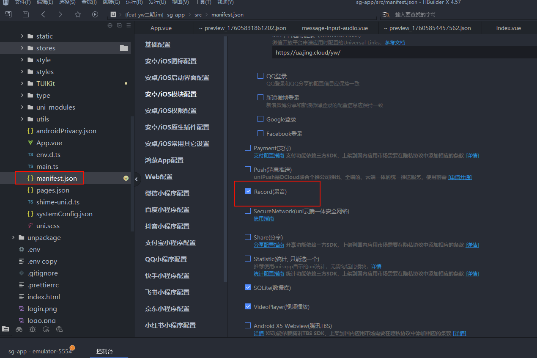Click the bookmark star icon in toolbar
Image resolution: width=537 pixels, height=358 pixels.
coord(78,14)
